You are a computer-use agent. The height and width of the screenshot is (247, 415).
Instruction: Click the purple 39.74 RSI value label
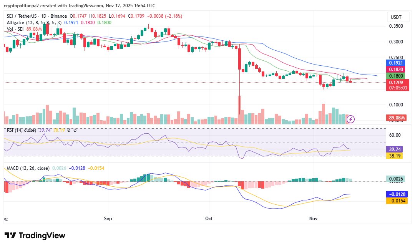[x=394, y=149]
